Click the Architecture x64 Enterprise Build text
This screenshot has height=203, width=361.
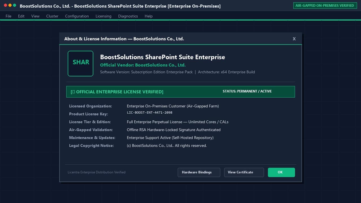pos(226,72)
